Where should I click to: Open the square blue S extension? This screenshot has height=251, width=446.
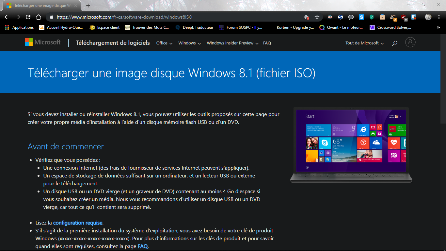(x=361, y=17)
